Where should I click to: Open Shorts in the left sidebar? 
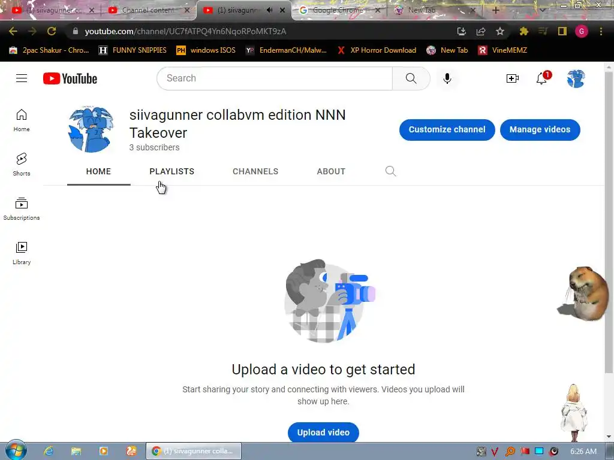(x=22, y=165)
